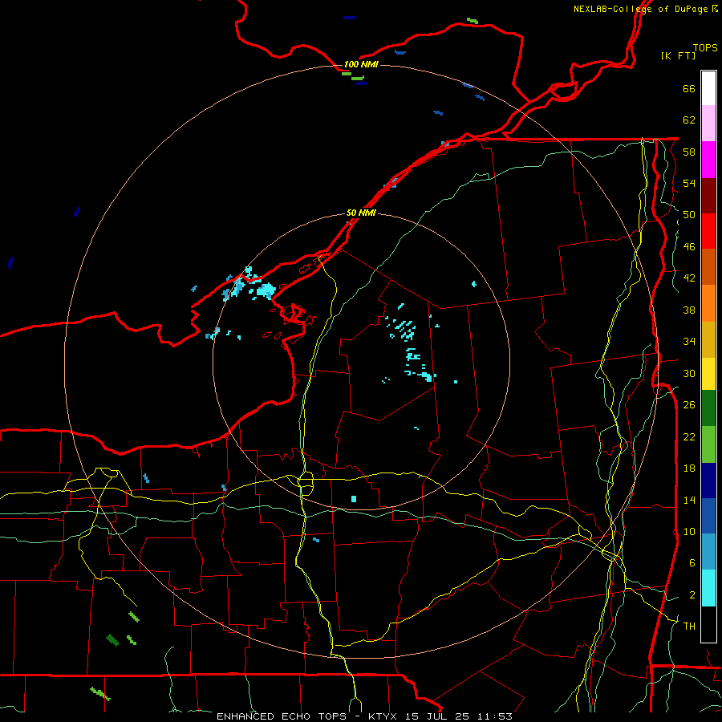Click the 14 legend value
722x722 pixels.
point(689,500)
